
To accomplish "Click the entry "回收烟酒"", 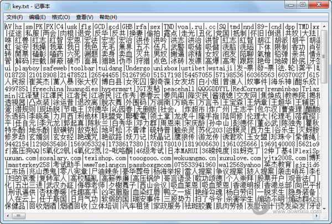I will click(43, 206).
